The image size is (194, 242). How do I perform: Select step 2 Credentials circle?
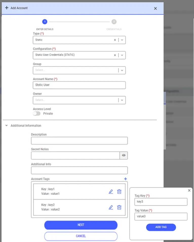point(114,22)
